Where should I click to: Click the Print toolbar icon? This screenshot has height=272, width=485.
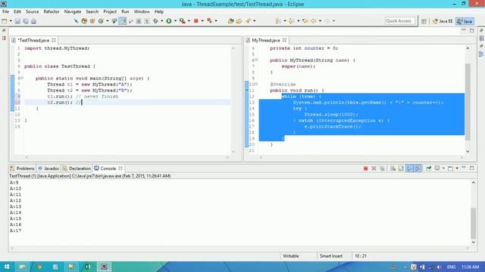click(33, 21)
